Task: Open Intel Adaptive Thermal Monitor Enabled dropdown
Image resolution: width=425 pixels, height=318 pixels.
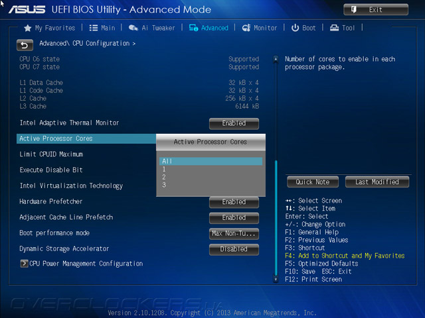Action: [x=234, y=123]
